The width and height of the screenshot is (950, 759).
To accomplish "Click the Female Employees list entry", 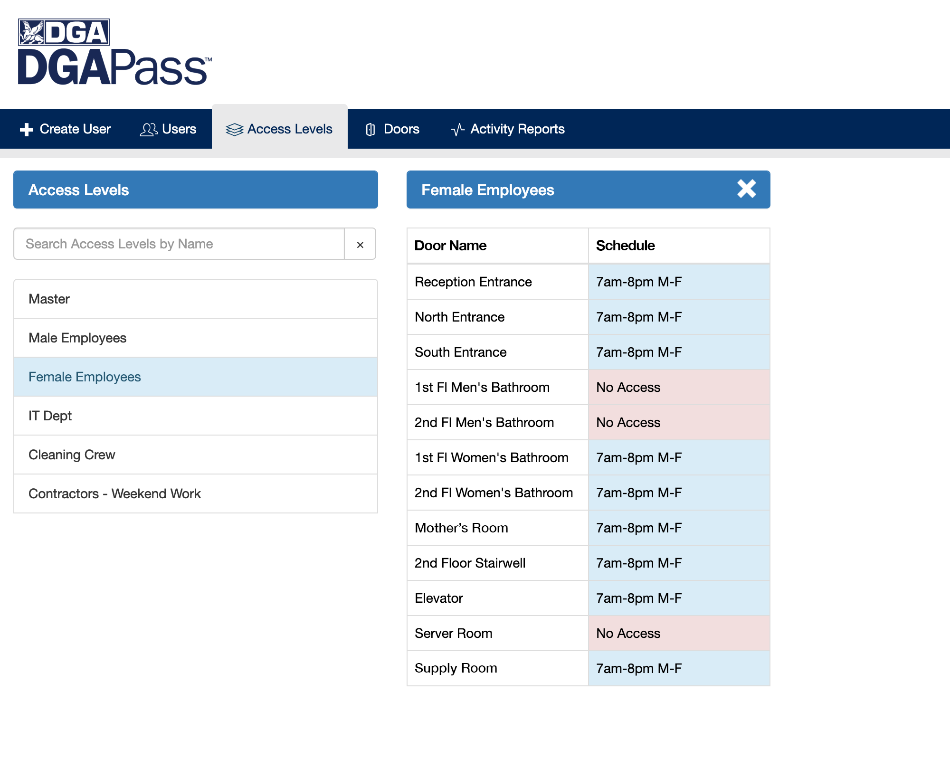I will 85,377.
